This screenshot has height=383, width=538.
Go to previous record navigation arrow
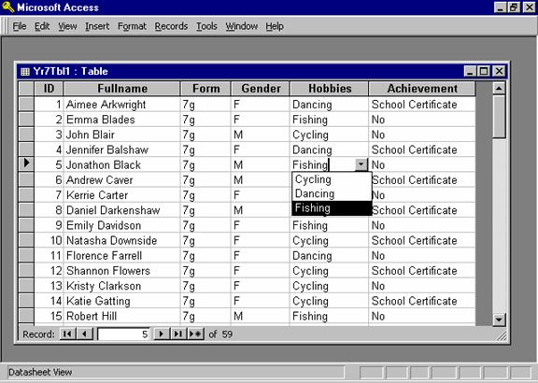pyautogui.click(x=85, y=333)
